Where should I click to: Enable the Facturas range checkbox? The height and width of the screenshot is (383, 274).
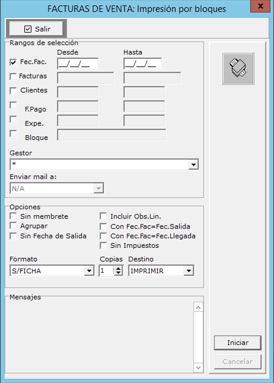(13, 77)
